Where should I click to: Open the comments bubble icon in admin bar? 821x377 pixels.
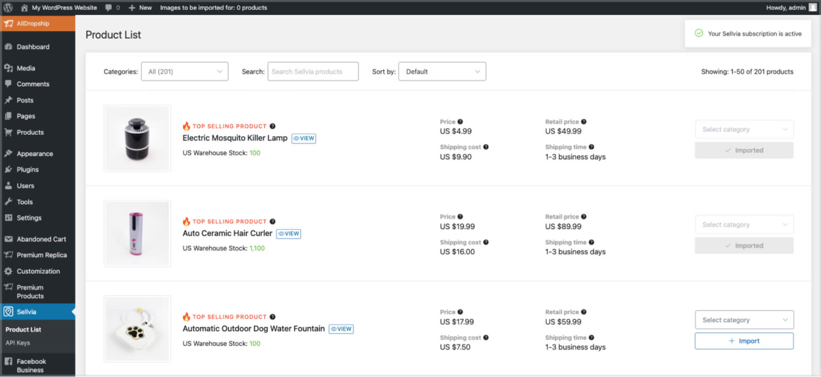click(109, 8)
